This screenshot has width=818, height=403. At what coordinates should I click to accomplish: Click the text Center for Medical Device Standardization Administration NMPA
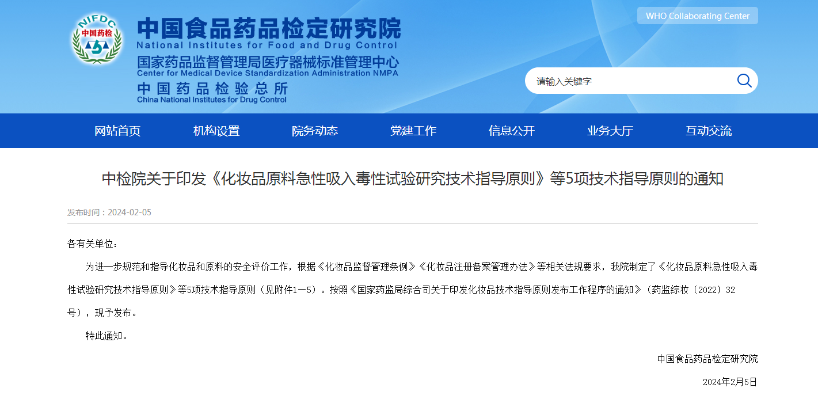[268, 73]
